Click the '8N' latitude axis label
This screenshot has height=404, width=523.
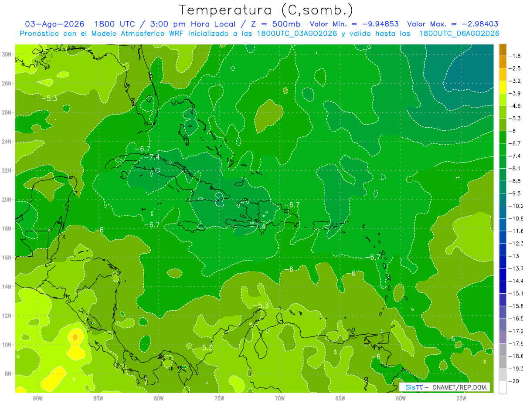[9, 373]
